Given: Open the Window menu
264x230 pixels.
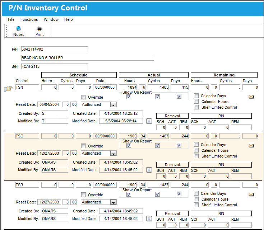Looking at the screenshot, I should click(51, 19).
